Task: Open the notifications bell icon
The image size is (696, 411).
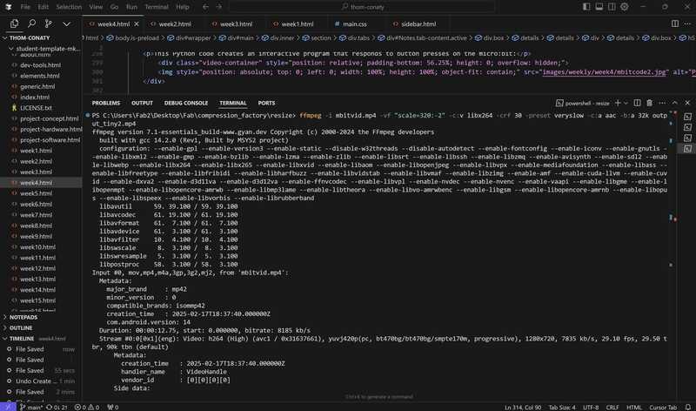Action: [x=687, y=407]
